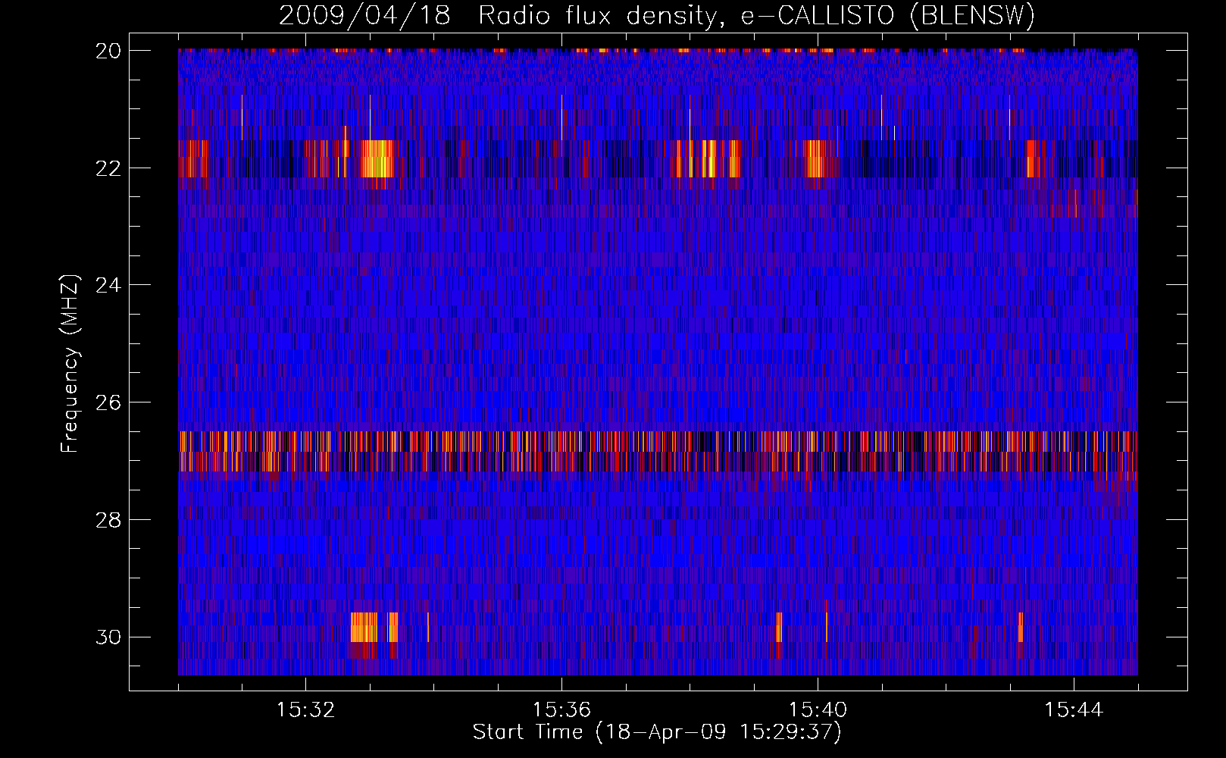Select the 20 frequency tick label
This screenshot has height=758, width=1226.
(108, 51)
